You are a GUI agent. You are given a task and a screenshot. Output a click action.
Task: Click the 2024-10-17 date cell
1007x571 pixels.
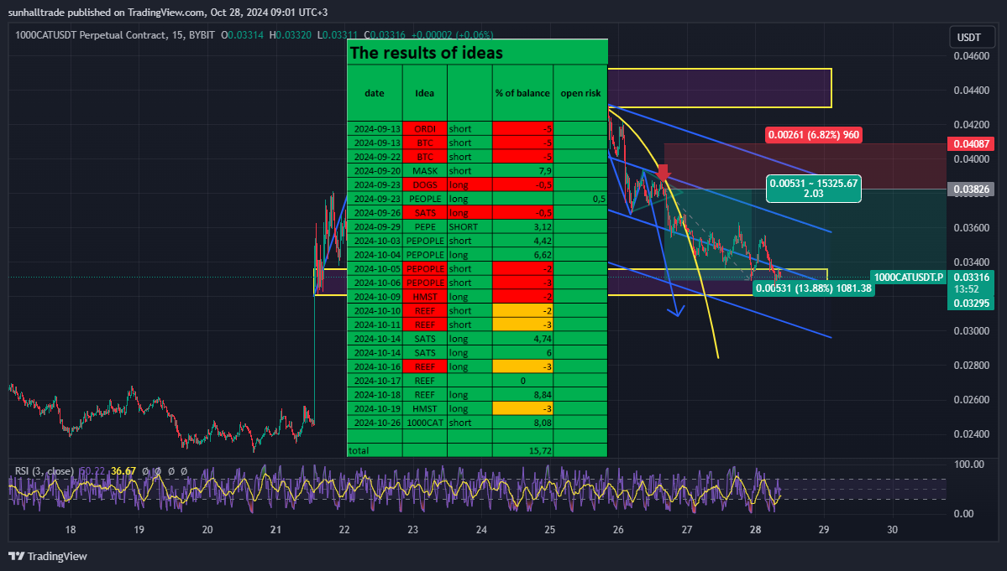375,381
